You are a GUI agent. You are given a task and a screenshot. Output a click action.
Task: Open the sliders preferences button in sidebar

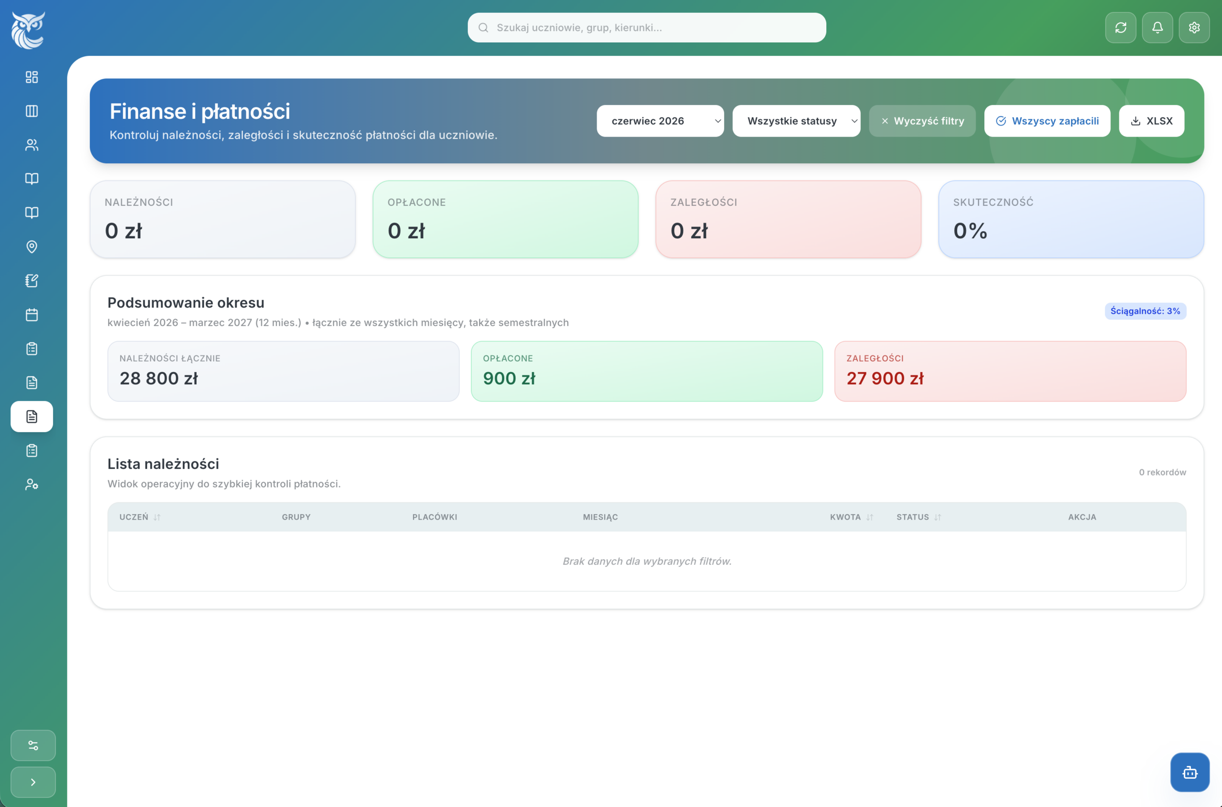coord(33,745)
